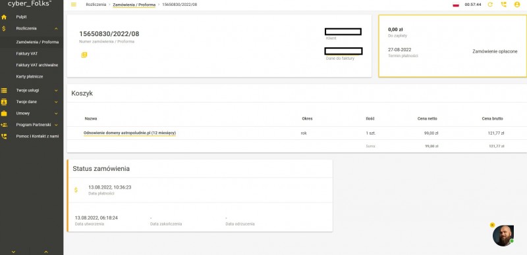This screenshot has height=255, width=527.
Task: Expand the Twoje usługi section
Action: pos(56,91)
